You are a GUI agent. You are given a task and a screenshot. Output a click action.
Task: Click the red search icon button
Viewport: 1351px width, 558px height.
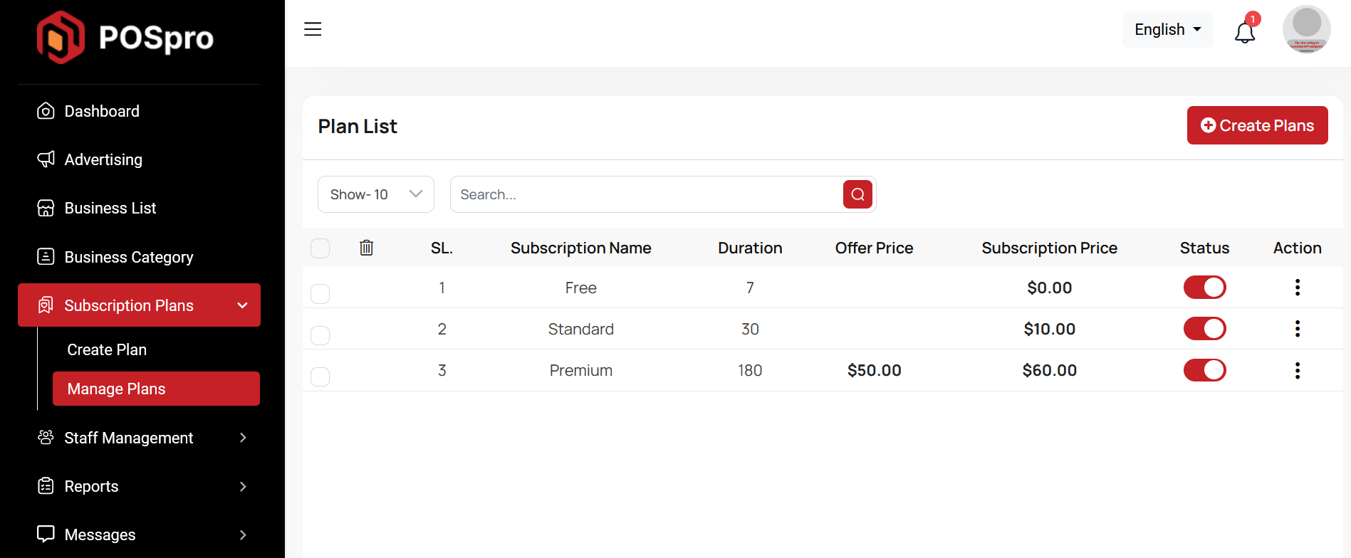pyautogui.click(x=857, y=194)
